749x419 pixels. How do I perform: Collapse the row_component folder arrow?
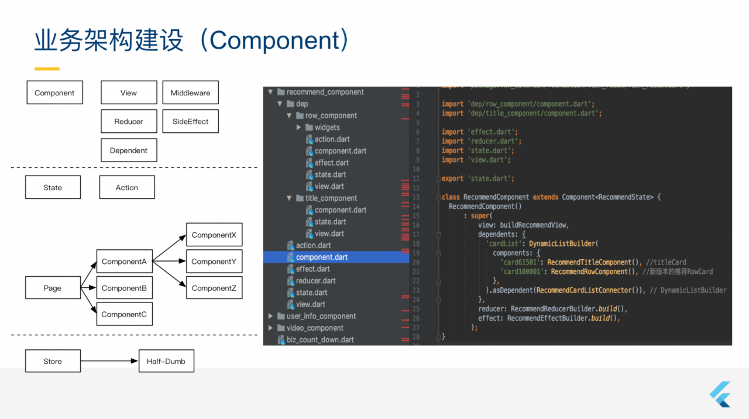[x=290, y=116]
